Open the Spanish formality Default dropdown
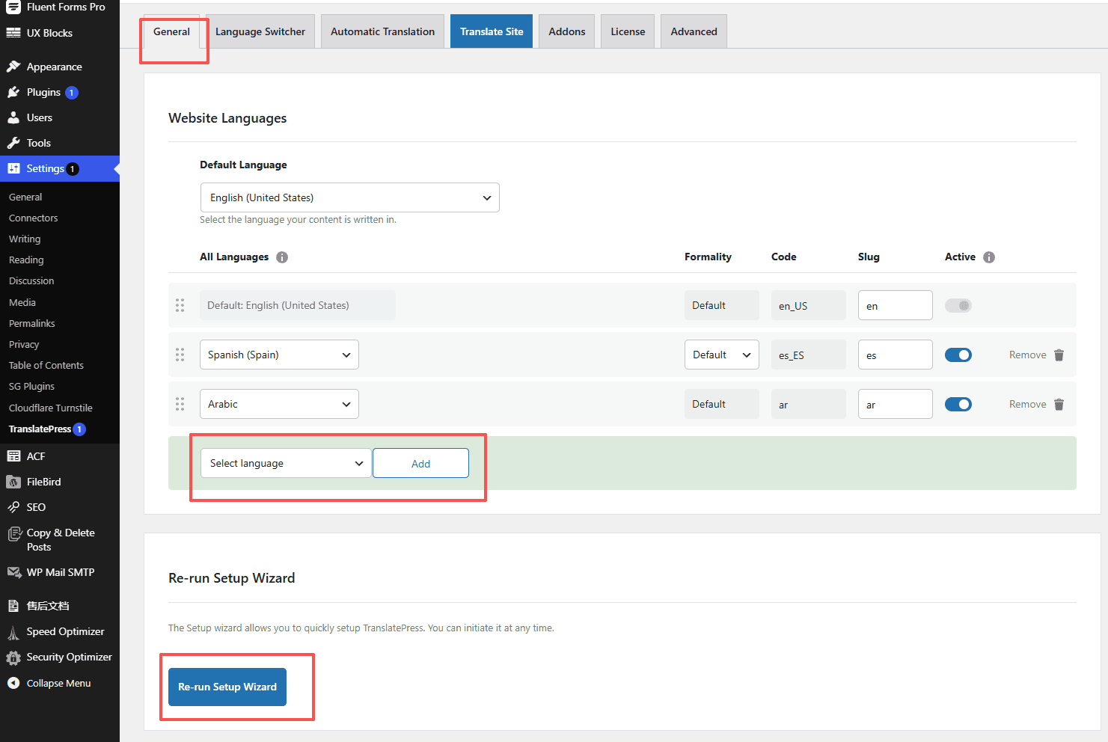 [x=722, y=355]
